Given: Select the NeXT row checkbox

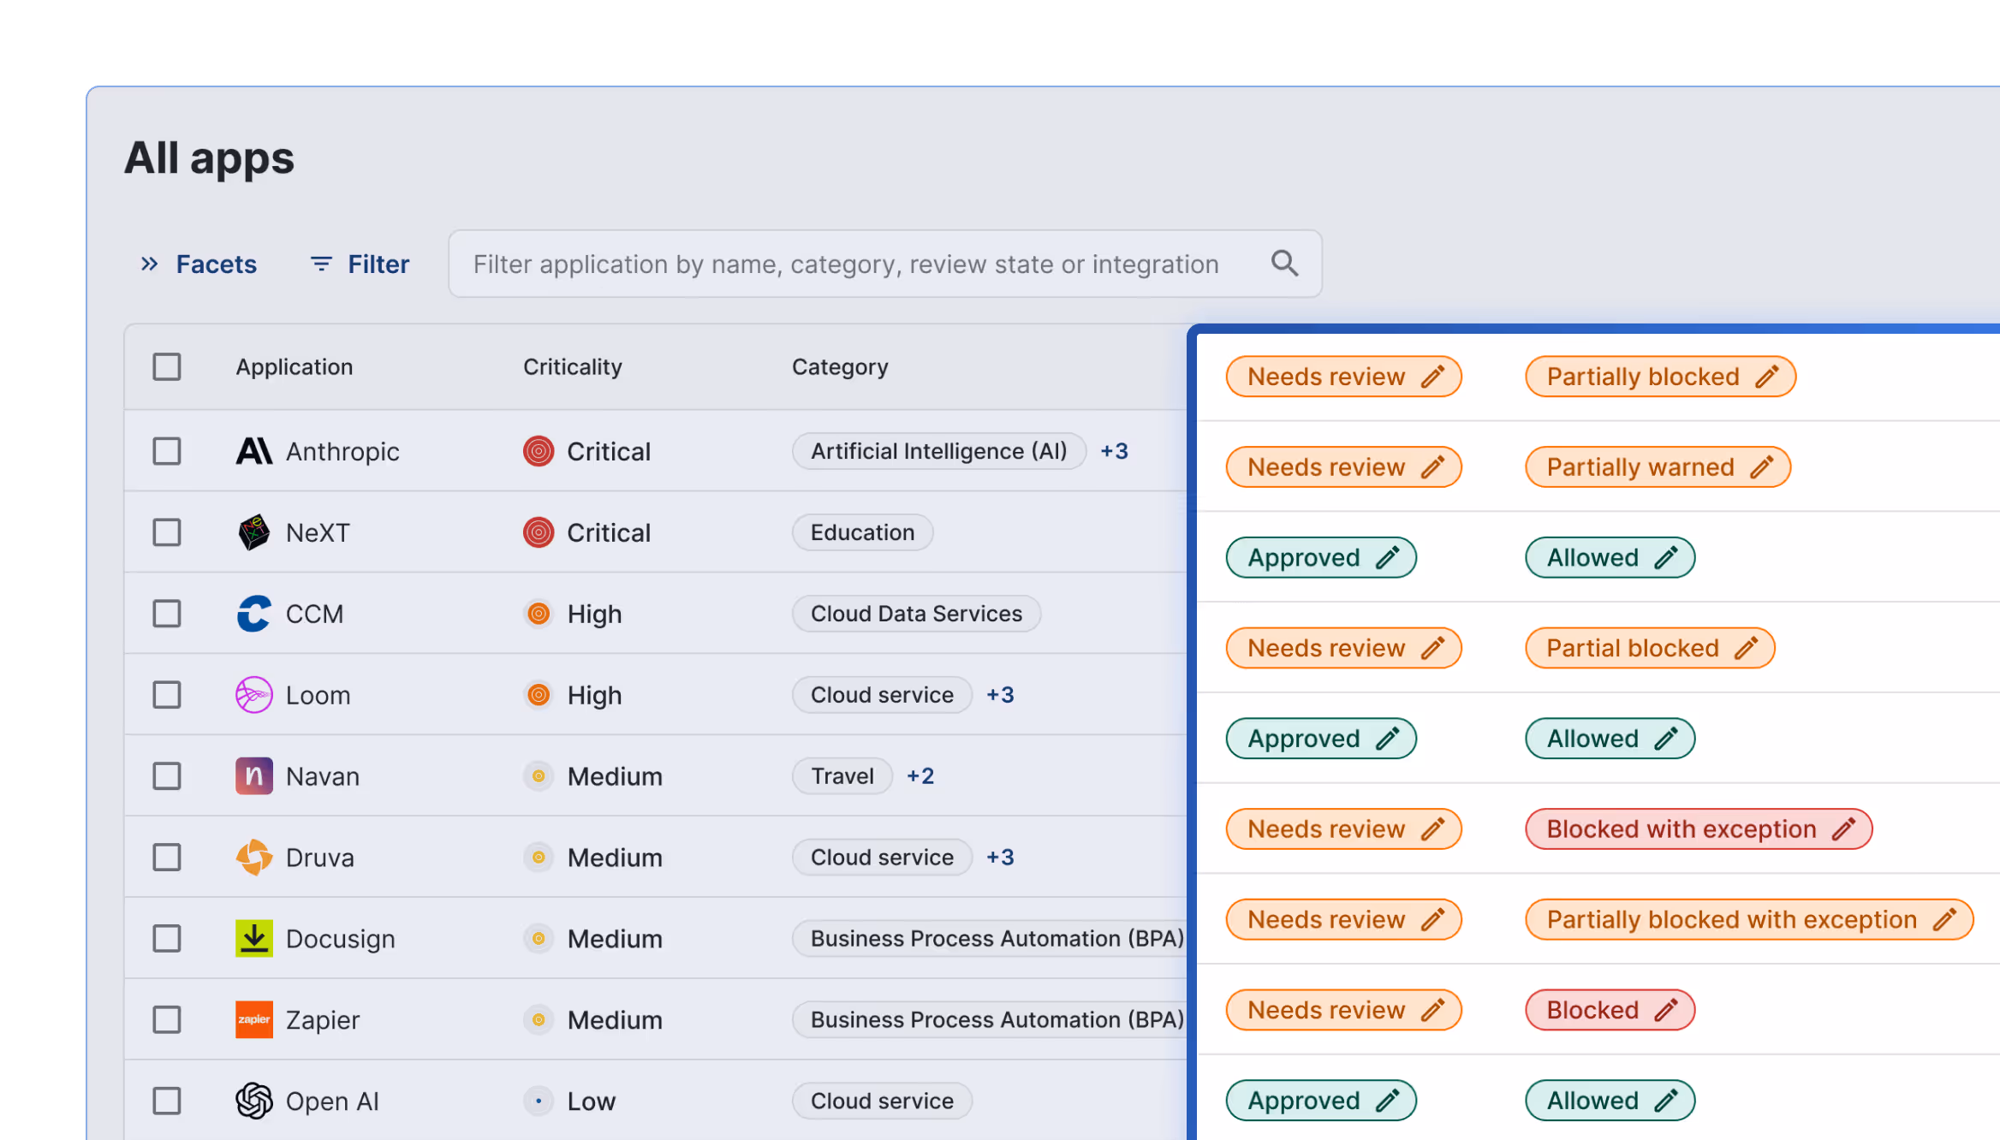Looking at the screenshot, I should coord(167,532).
